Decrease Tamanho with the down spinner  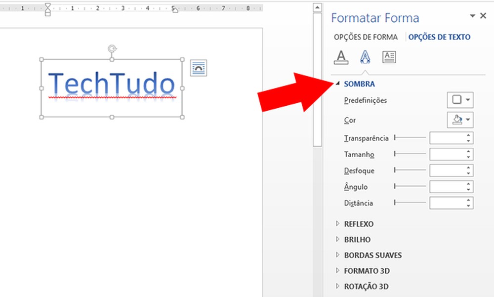pyautogui.click(x=468, y=157)
